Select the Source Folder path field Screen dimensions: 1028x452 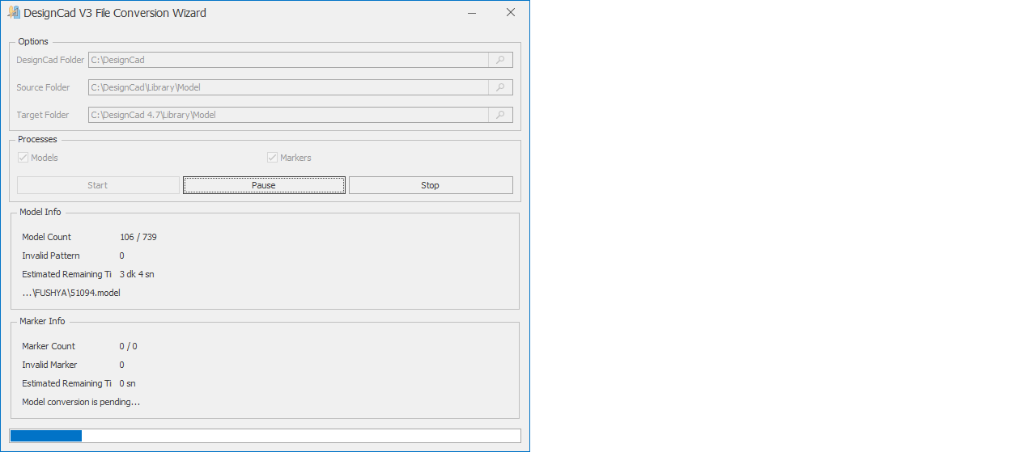[x=288, y=87]
